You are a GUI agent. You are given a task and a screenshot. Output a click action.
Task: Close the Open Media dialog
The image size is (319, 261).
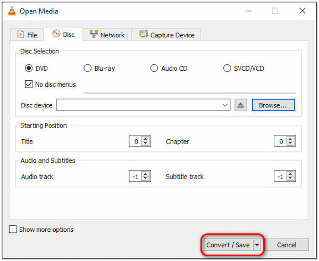tap(303, 11)
